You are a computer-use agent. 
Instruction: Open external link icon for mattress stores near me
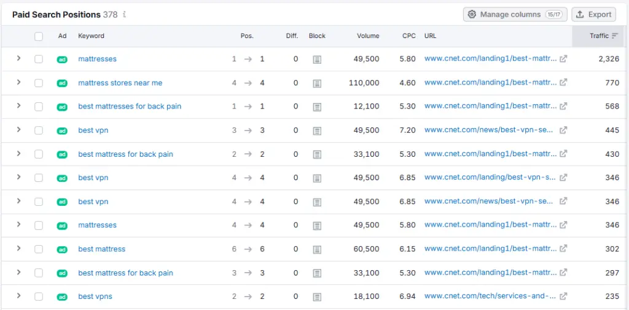pos(563,83)
